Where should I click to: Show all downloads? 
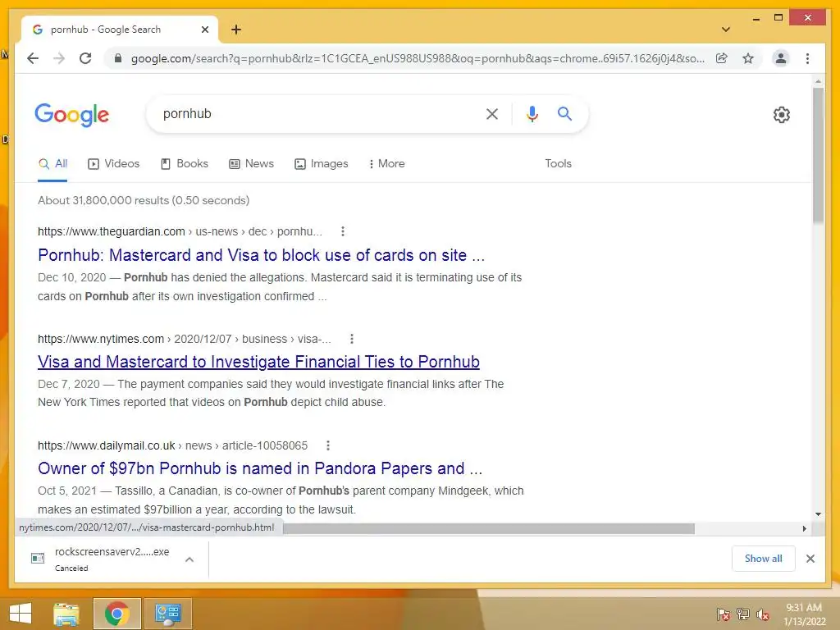point(764,558)
